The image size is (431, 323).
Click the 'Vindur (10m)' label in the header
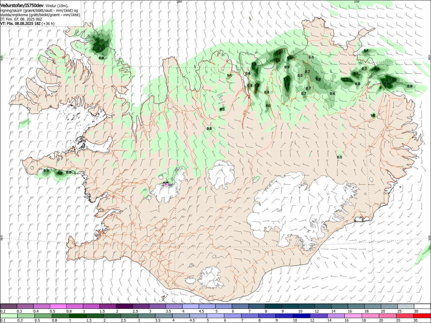56,6
